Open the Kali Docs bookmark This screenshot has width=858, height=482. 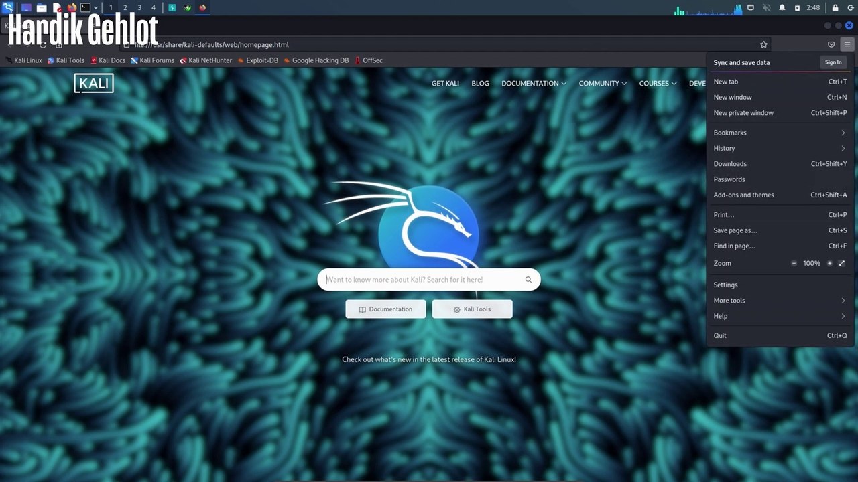coord(107,60)
